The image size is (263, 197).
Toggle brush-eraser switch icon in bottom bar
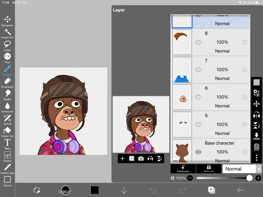click(x=37, y=190)
